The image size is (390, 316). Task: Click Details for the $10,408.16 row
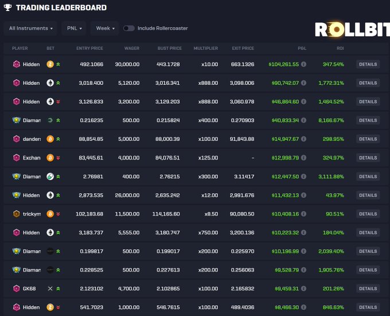pos(368,214)
